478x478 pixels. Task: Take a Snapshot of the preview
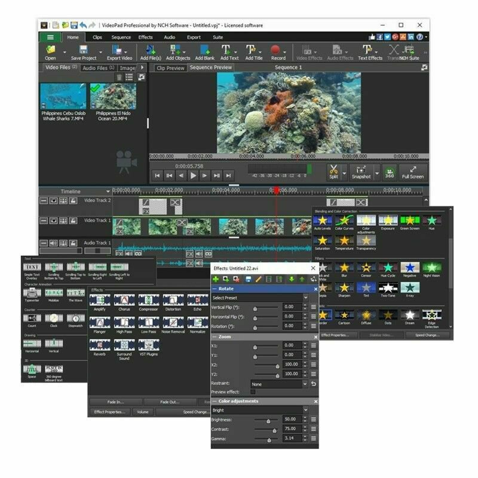tap(361, 172)
